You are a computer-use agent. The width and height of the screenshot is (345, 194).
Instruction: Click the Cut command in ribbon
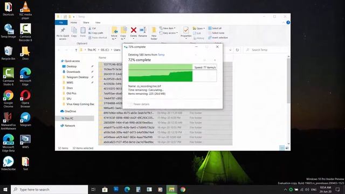click(x=92, y=28)
